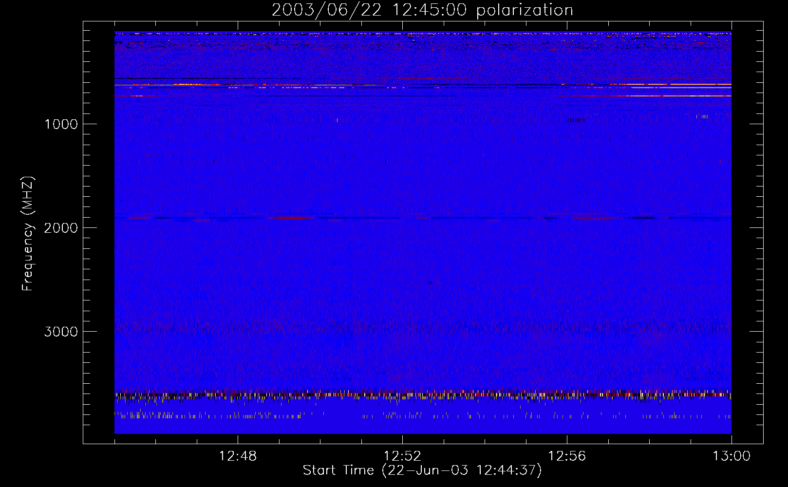Click the 2000 frequency tick label

[x=61, y=228]
